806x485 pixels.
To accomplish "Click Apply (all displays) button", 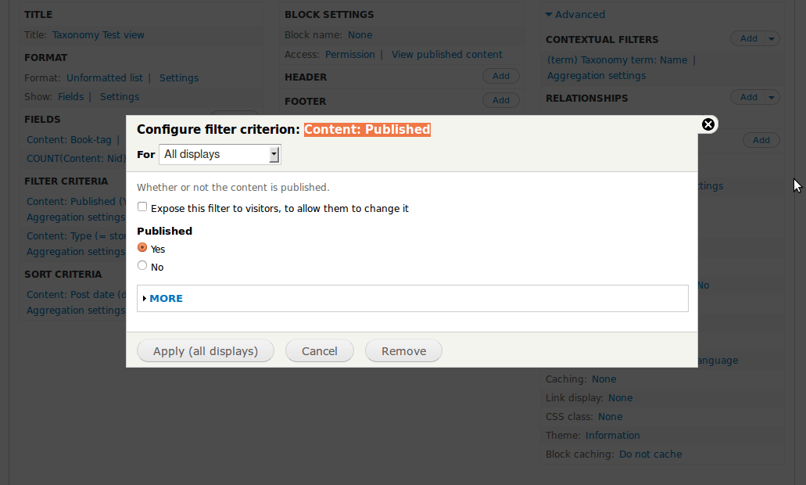I will tap(206, 350).
